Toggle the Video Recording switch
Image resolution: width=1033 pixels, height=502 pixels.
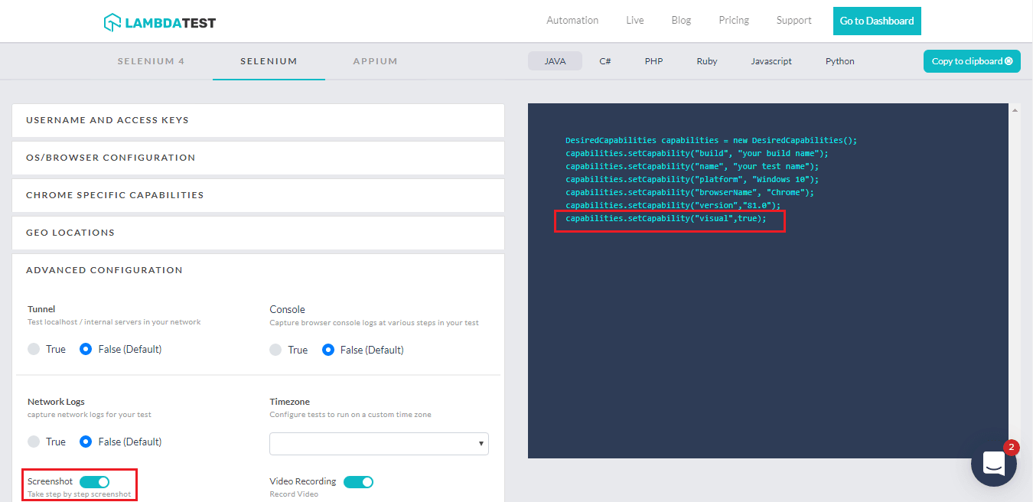point(358,481)
